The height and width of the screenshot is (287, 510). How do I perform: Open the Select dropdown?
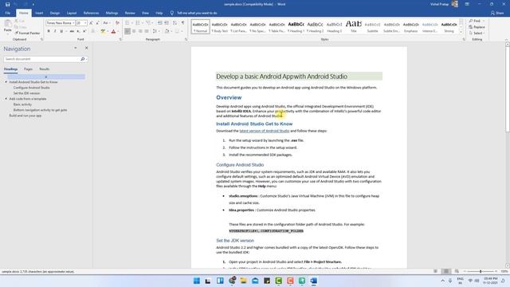(x=477, y=33)
